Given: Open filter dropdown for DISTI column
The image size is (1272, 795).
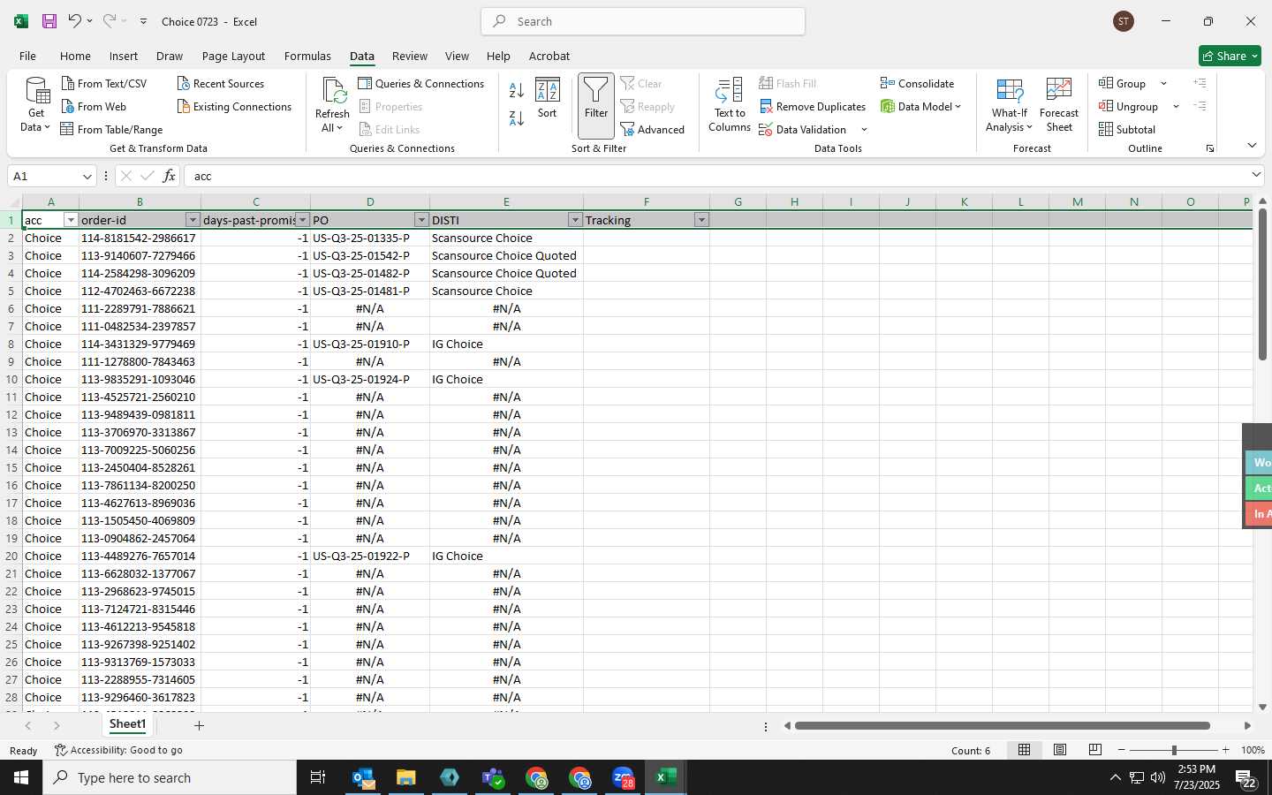Looking at the screenshot, I should pyautogui.click(x=575, y=220).
